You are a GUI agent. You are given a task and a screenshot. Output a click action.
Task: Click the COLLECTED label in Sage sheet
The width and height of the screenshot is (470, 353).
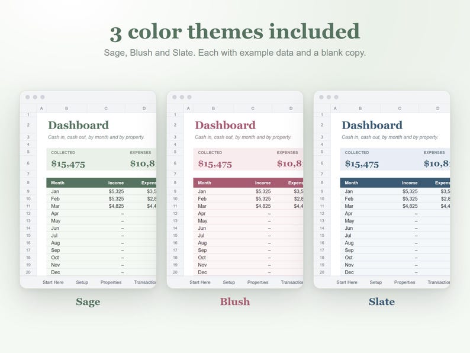(63, 152)
